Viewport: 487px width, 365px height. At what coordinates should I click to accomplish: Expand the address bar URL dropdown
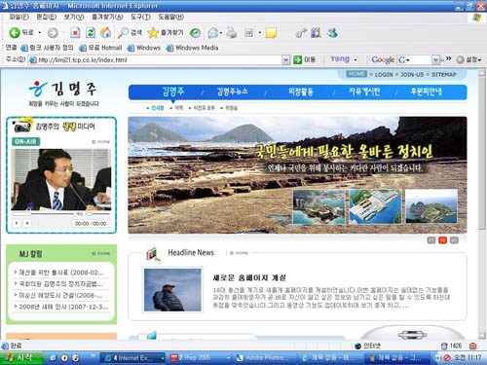pyautogui.click(x=285, y=59)
